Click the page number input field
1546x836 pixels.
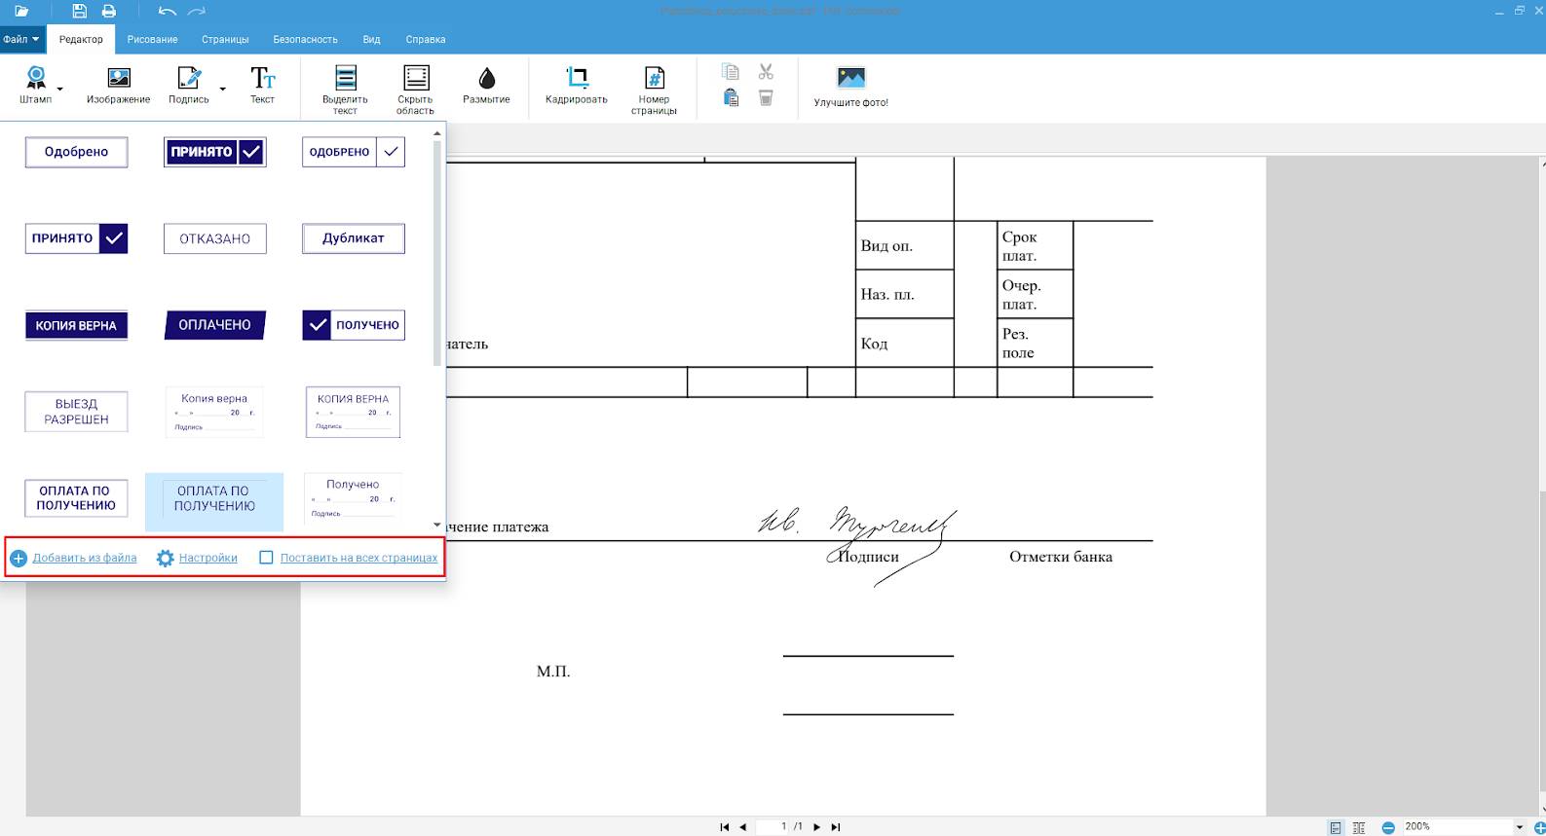pos(773,827)
